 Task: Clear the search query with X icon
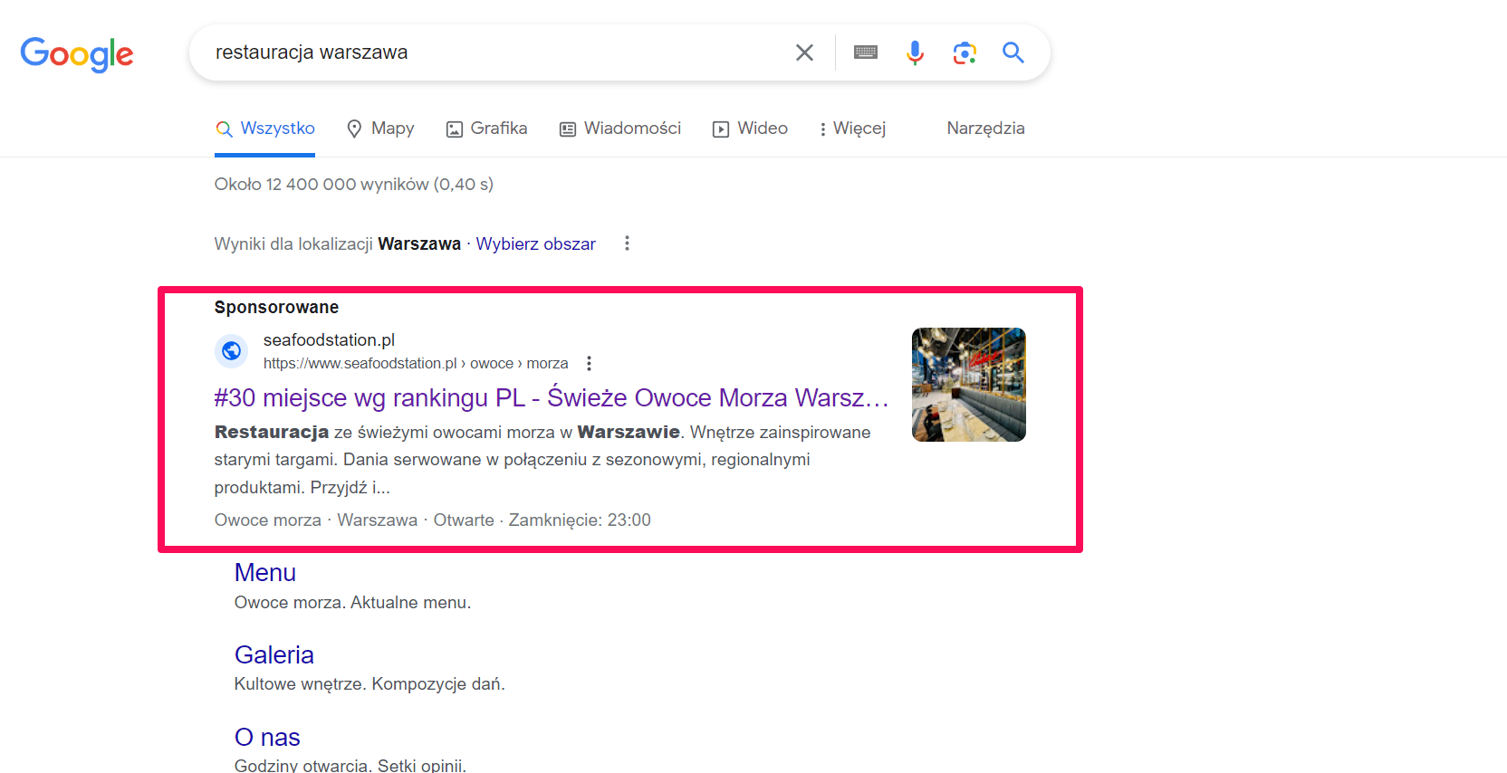(x=804, y=52)
